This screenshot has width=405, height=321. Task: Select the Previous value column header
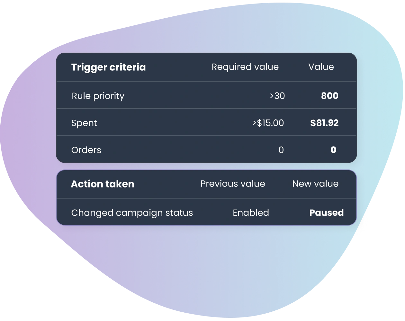[x=233, y=184]
